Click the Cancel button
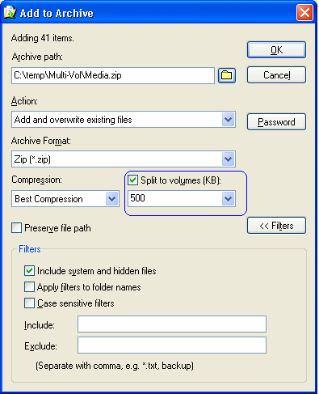 pyautogui.click(x=276, y=75)
